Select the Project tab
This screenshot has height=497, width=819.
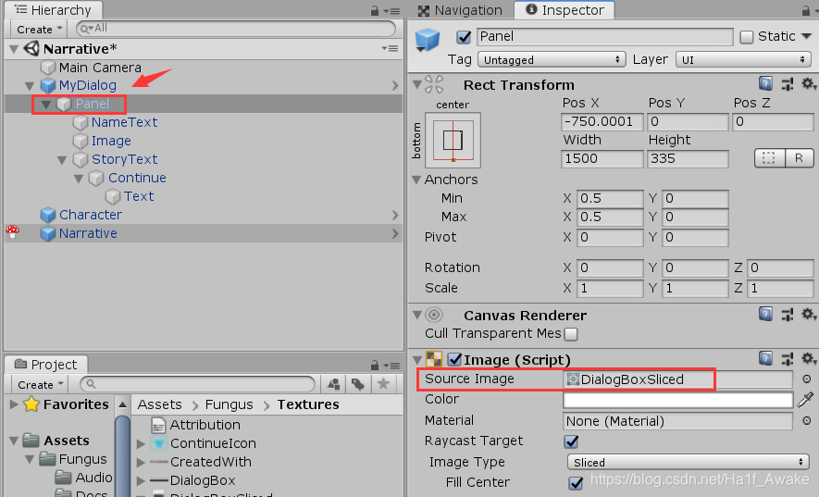(x=46, y=365)
